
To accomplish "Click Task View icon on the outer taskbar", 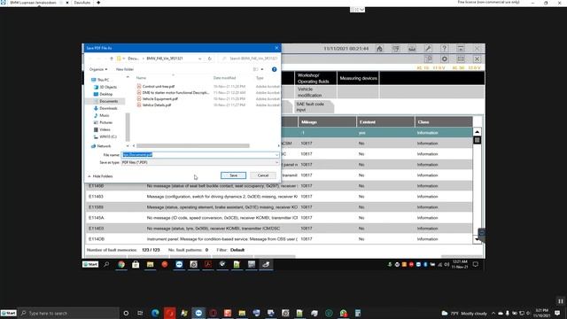I will pyautogui.click(x=140, y=313).
